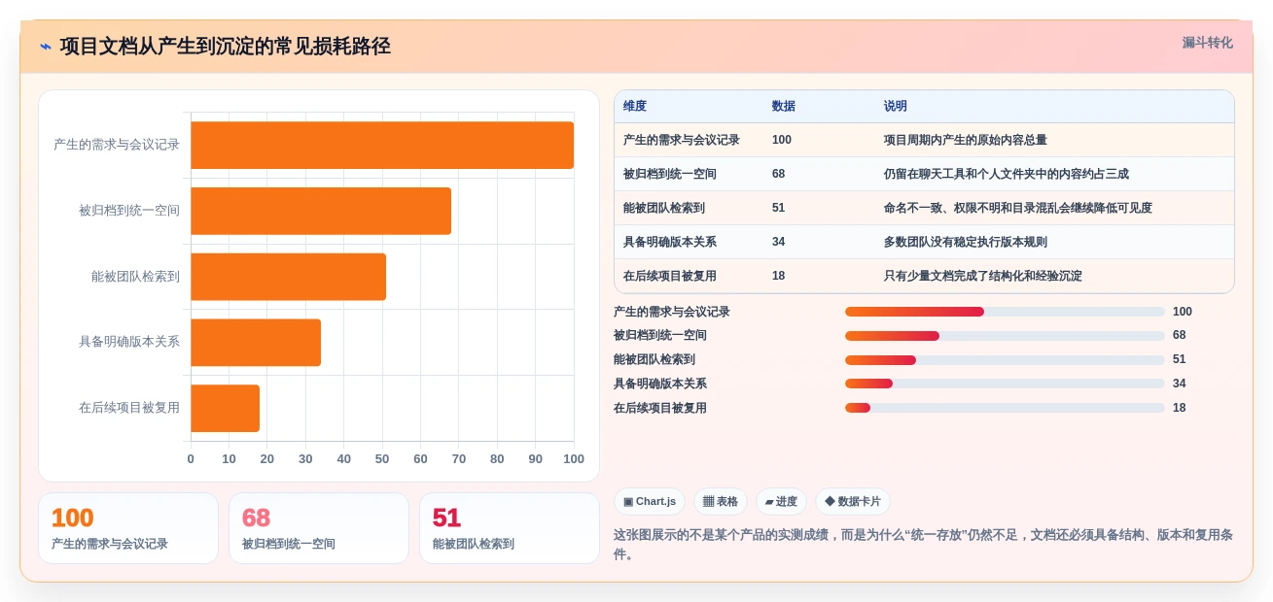The height and width of the screenshot is (602, 1273).
Task: Click description 仍留在聊天工具和个人文件夹中的内容约占三成
Action: pos(1007,174)
